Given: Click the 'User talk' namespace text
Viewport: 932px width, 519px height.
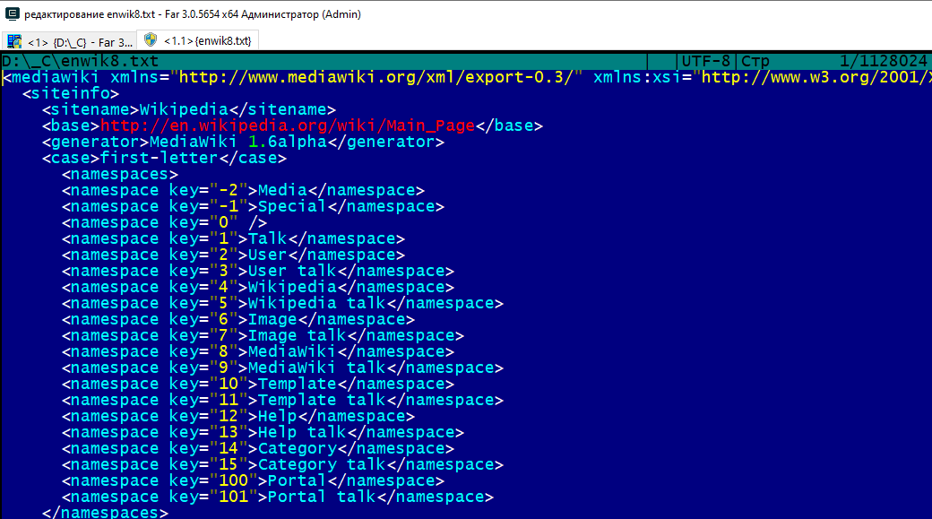Looking at the screenshot, I should coord(292,271).
